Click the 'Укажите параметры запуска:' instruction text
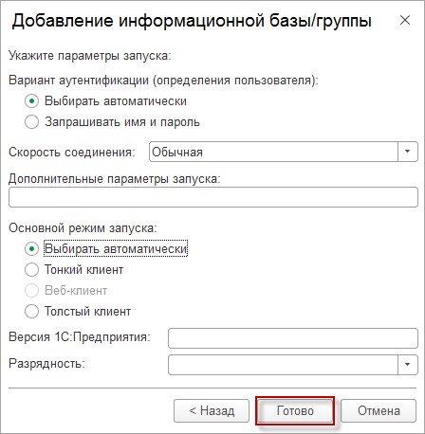Screen dimensions: 425x434 tap(90, 56)
